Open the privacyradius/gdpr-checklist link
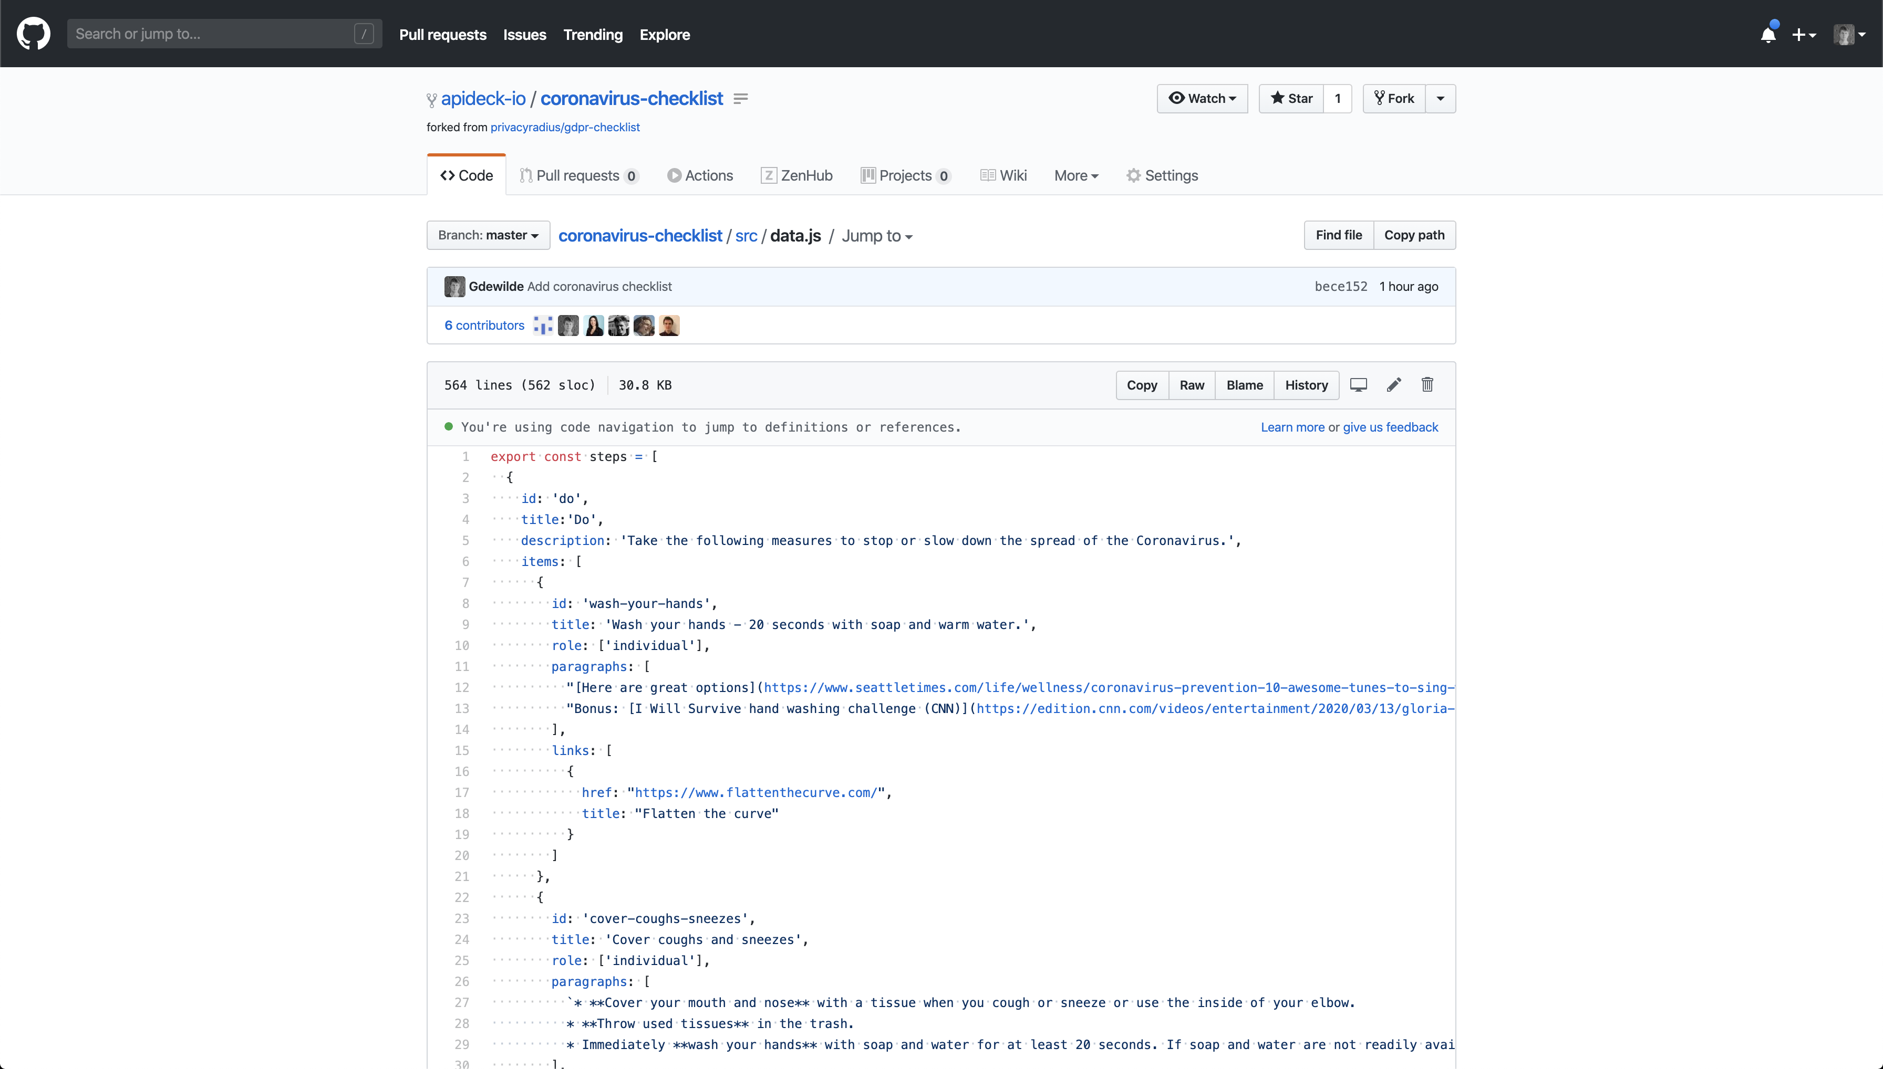This screenshot has height=1069, width=1883. coord(564,127)
